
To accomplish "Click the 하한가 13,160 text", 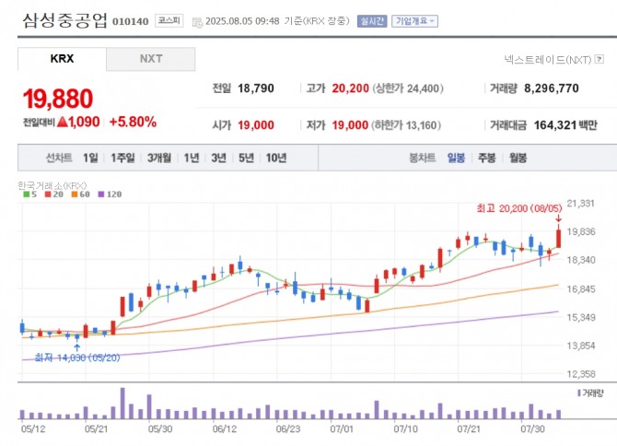I will 406,125.
